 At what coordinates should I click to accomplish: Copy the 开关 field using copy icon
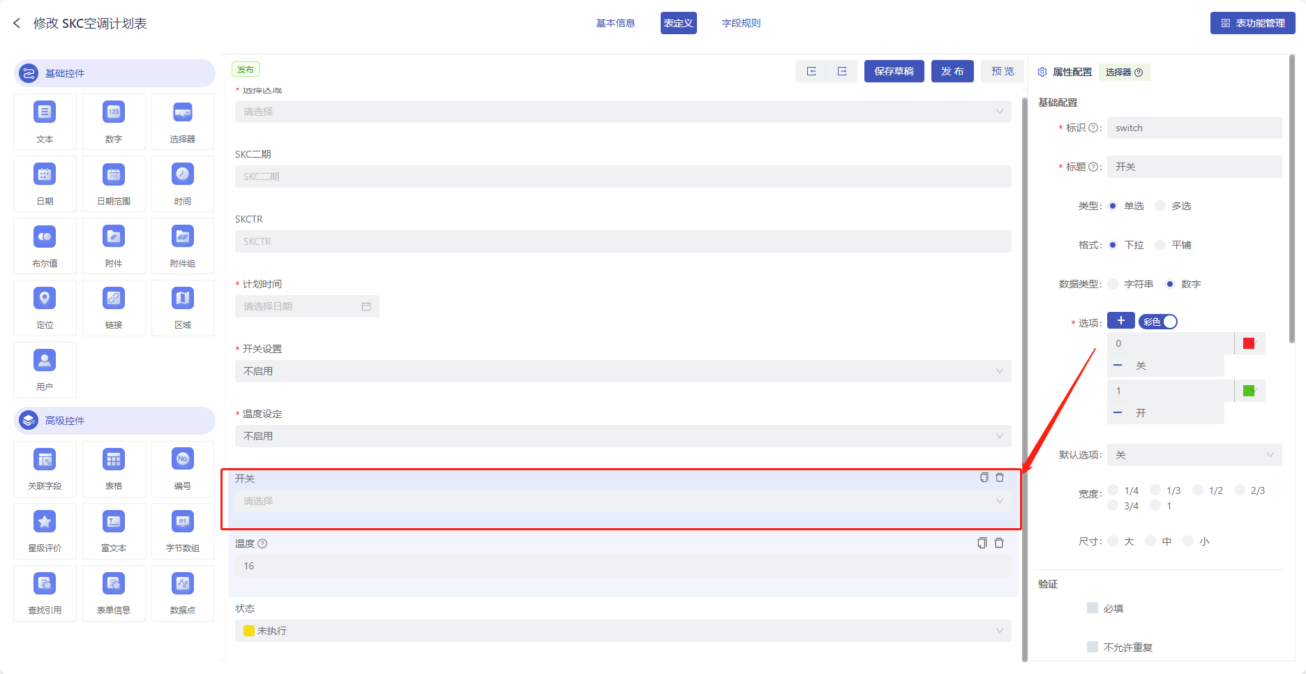(984, 477)
